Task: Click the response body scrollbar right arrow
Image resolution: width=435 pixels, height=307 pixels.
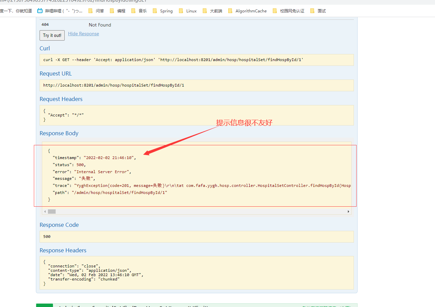Action: (349, 212)
